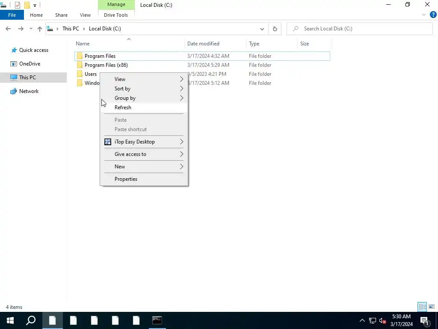The height and width of the screenshot is (329, 438).
Task: Show hidden tray icons chevron
Action: click(x=362, y=320)
